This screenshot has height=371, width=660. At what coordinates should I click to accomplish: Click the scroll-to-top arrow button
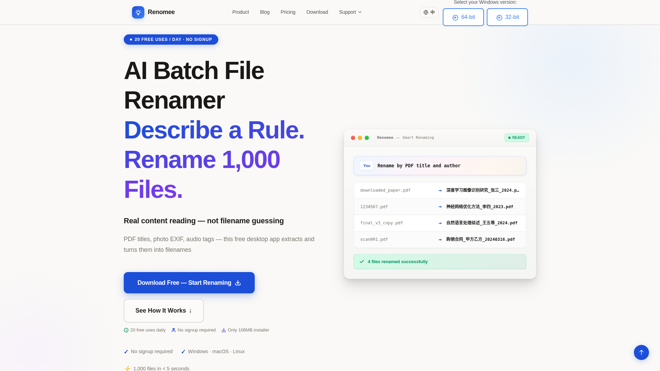(x=641, y=352)
